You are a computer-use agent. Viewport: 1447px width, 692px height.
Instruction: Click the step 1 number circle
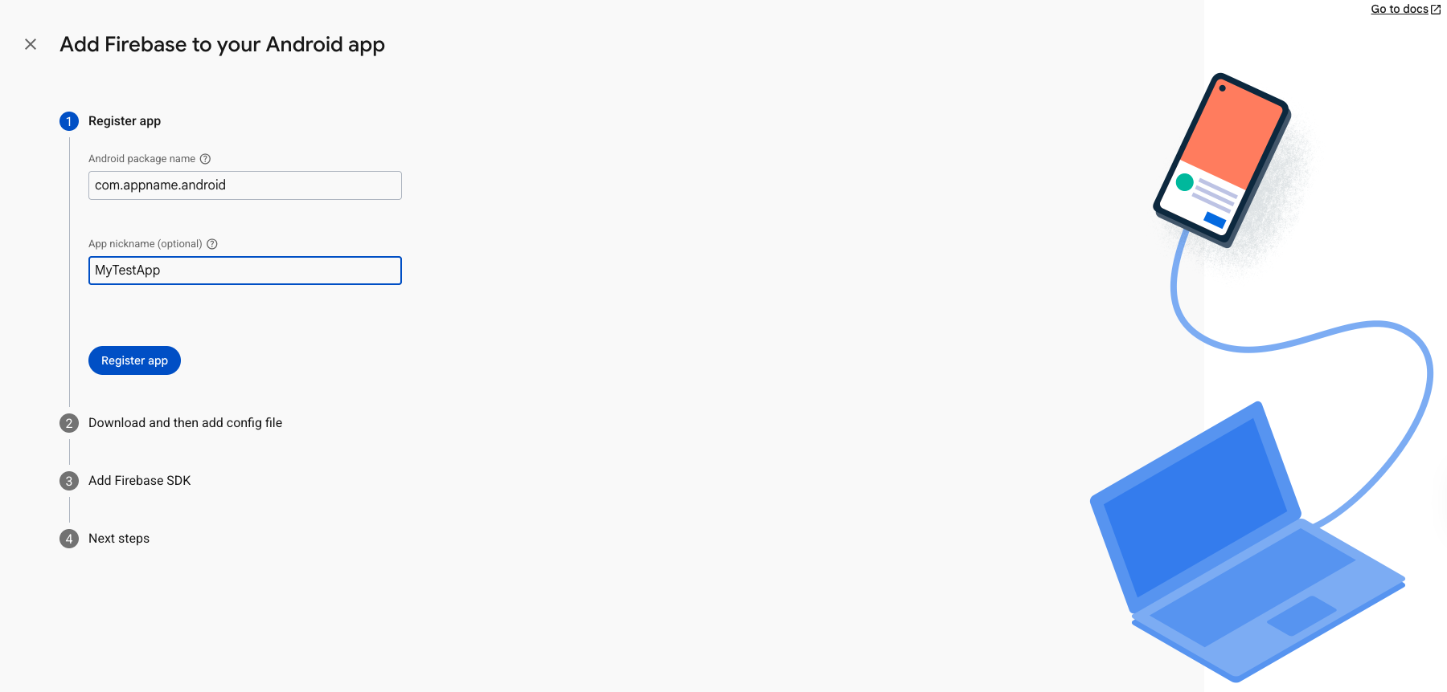point(69,121)
